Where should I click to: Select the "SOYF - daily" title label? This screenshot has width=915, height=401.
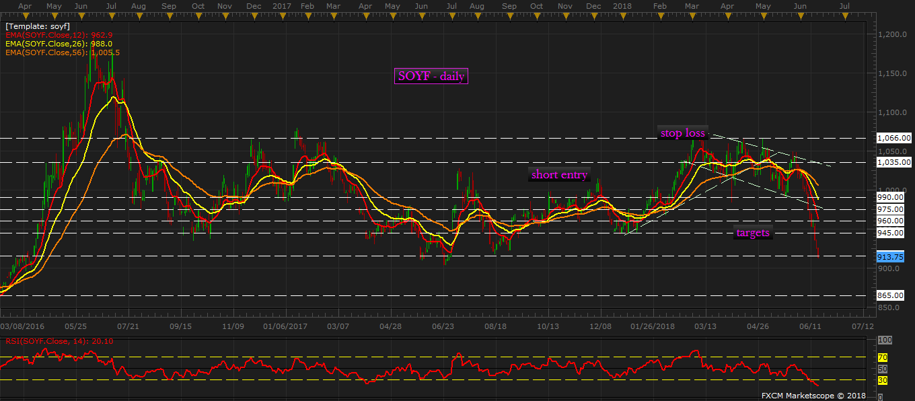tap(431, 76)
